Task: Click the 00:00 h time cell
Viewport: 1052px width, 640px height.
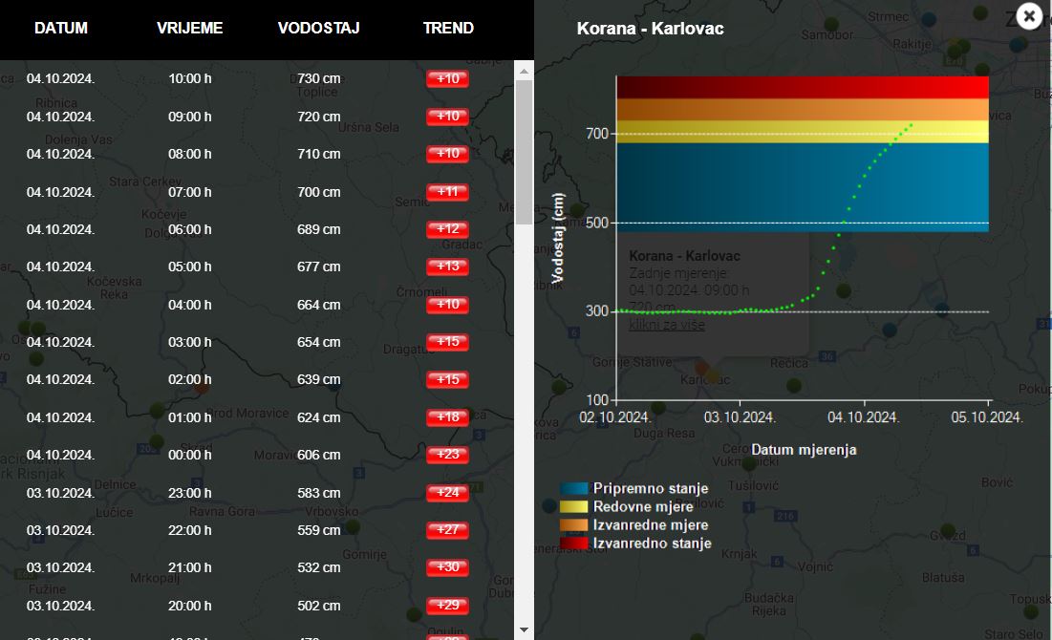Action: [x=190, y=455]
